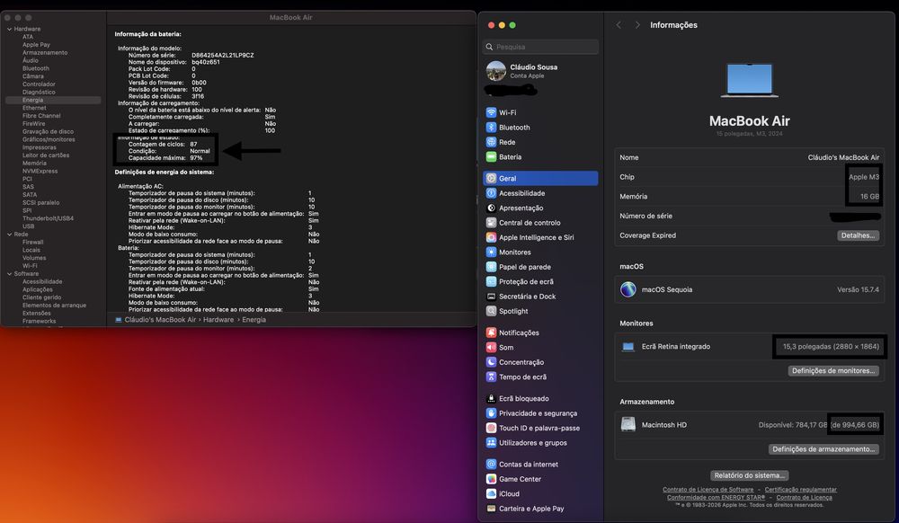This screenshot has width=899, height=523.
Task: Open Secretária e Dock settings
Action: click(x=540, y=297)
